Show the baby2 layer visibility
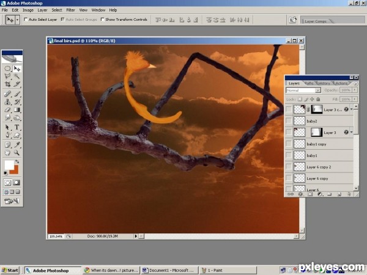 click(289, 121)
